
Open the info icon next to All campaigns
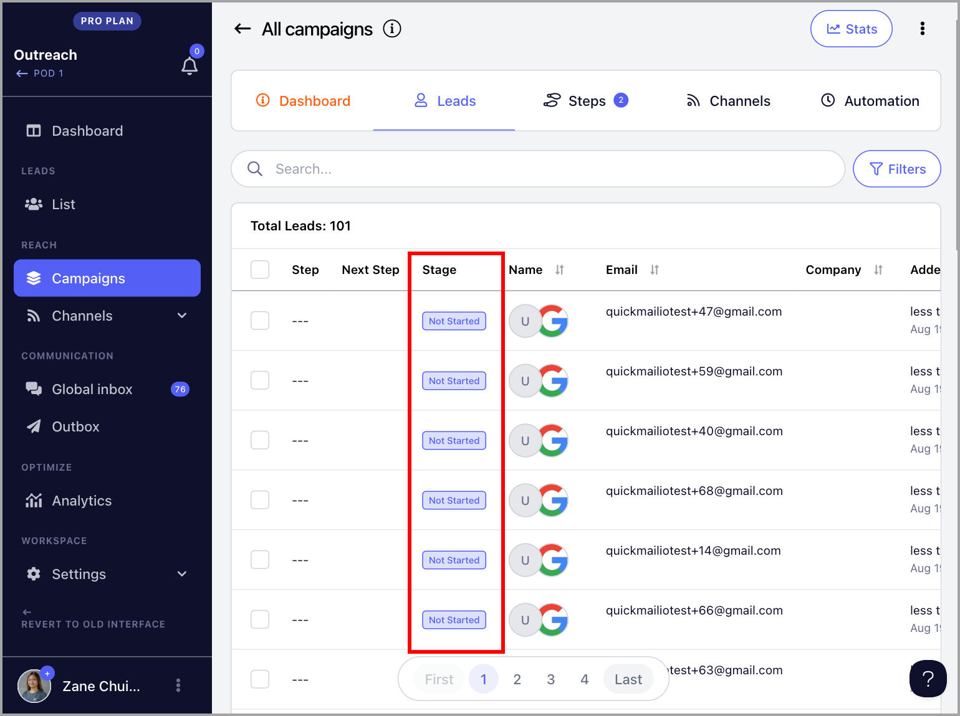[392, 29]
